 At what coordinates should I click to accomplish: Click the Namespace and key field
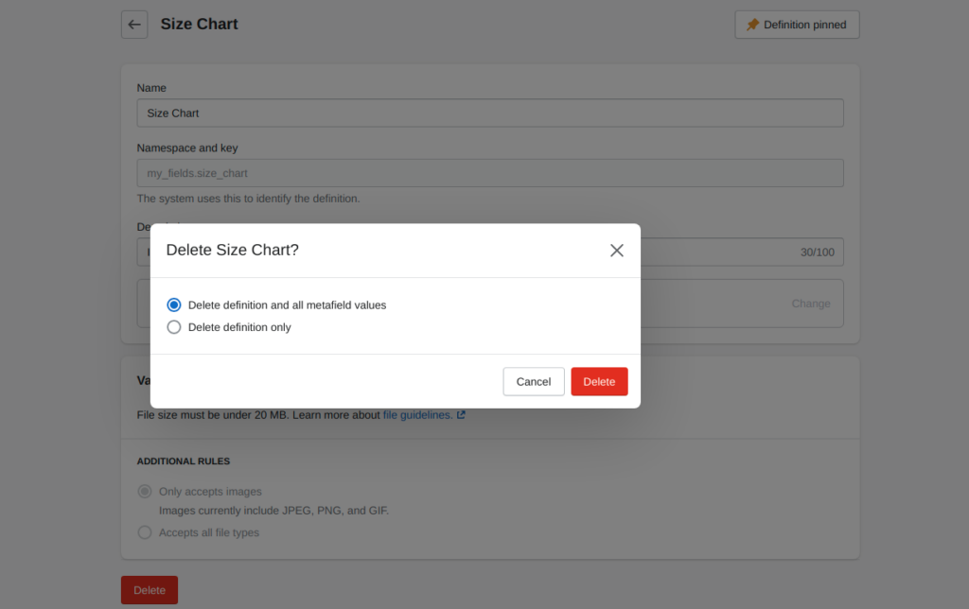(x=490, y=173)
